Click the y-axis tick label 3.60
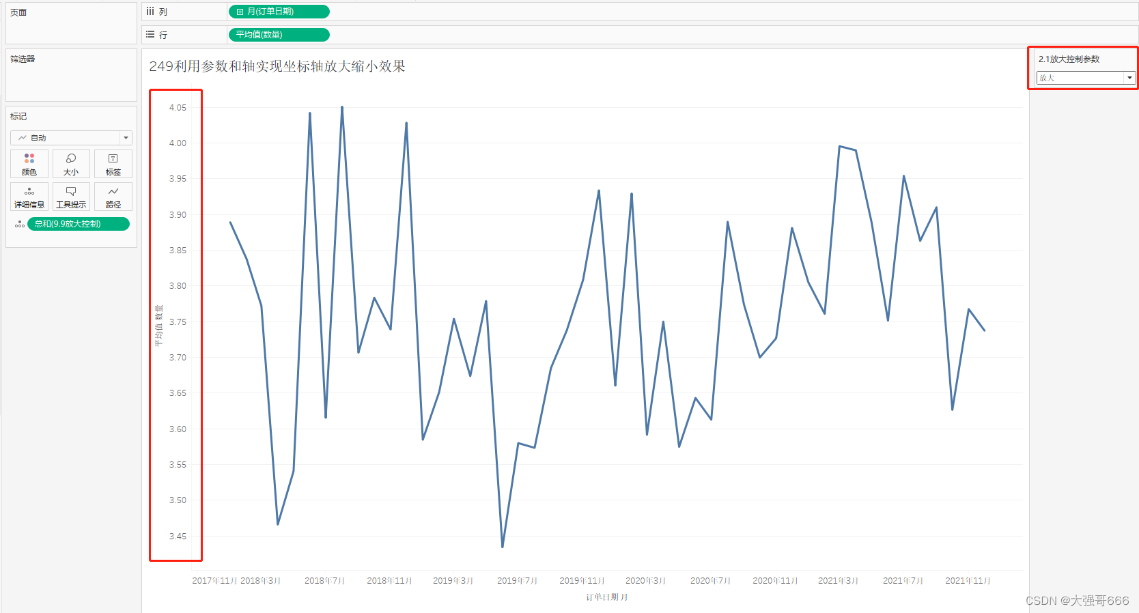 [x=178, y=429]
